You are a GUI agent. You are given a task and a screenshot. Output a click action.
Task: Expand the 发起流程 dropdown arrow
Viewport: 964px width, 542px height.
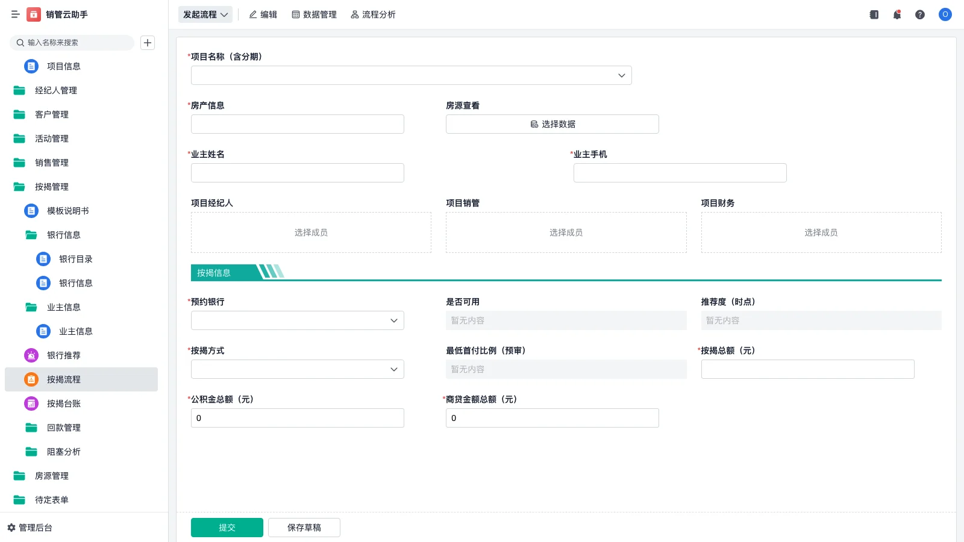(x=224, y=14)
